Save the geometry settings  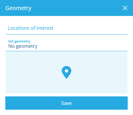pyautogui.click(x=66, y=103)
